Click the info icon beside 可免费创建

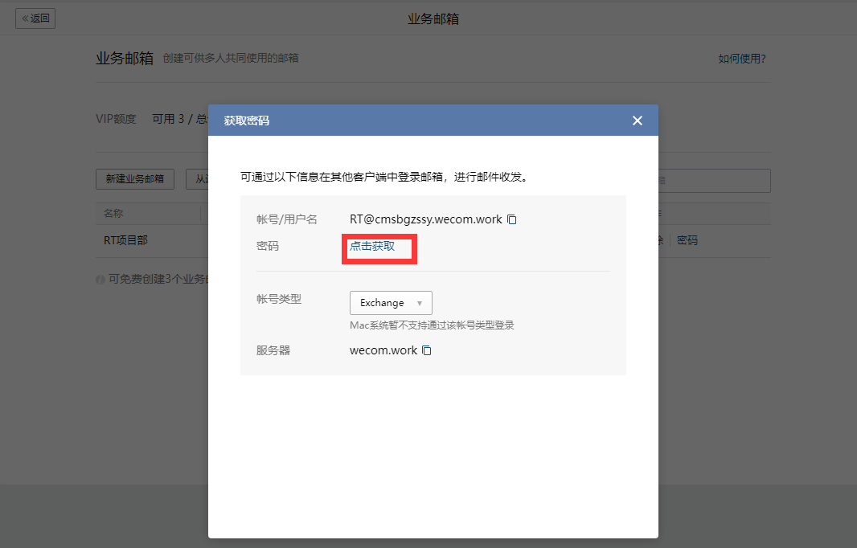[100, 280]
